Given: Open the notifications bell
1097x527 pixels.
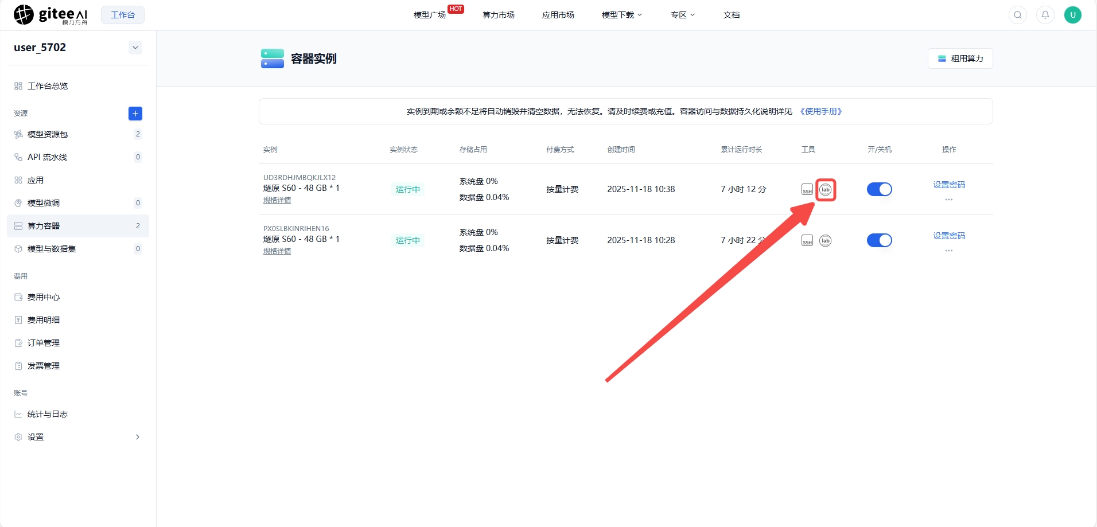Looking at the screenshot, I should [1045, 15].
